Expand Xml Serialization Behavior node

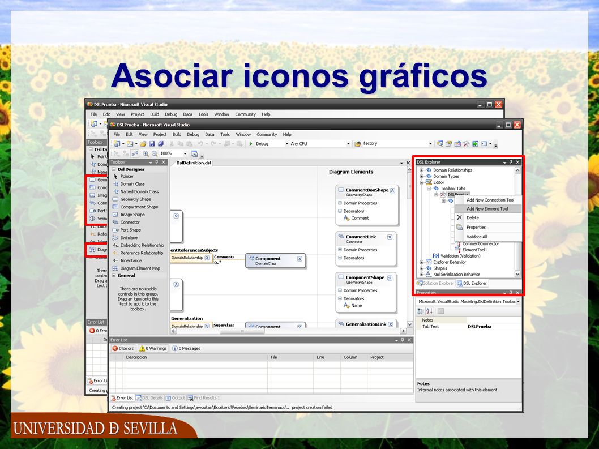tap(421, 275)
